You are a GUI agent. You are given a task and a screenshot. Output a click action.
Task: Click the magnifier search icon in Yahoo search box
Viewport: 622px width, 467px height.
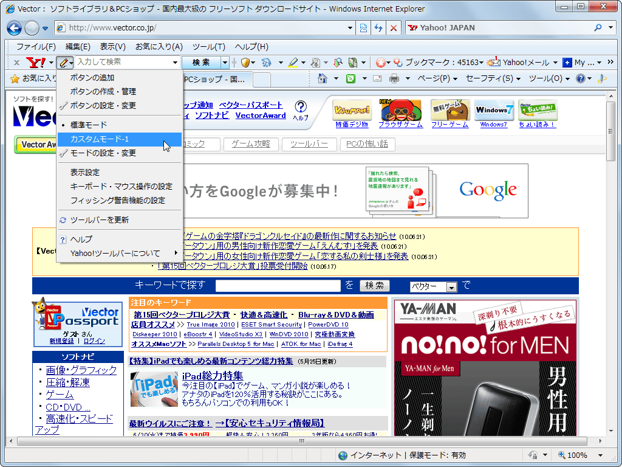click(x=598, y=27)
